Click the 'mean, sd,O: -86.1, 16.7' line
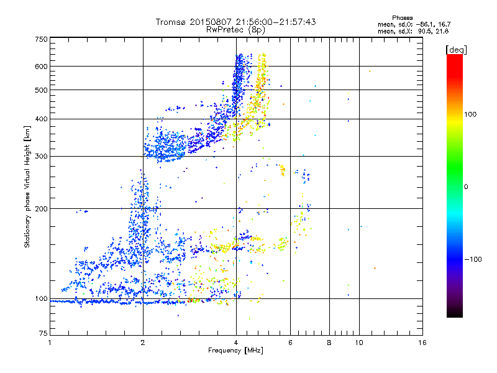Screen dimensions: 497x373 (x=414, y=24)
